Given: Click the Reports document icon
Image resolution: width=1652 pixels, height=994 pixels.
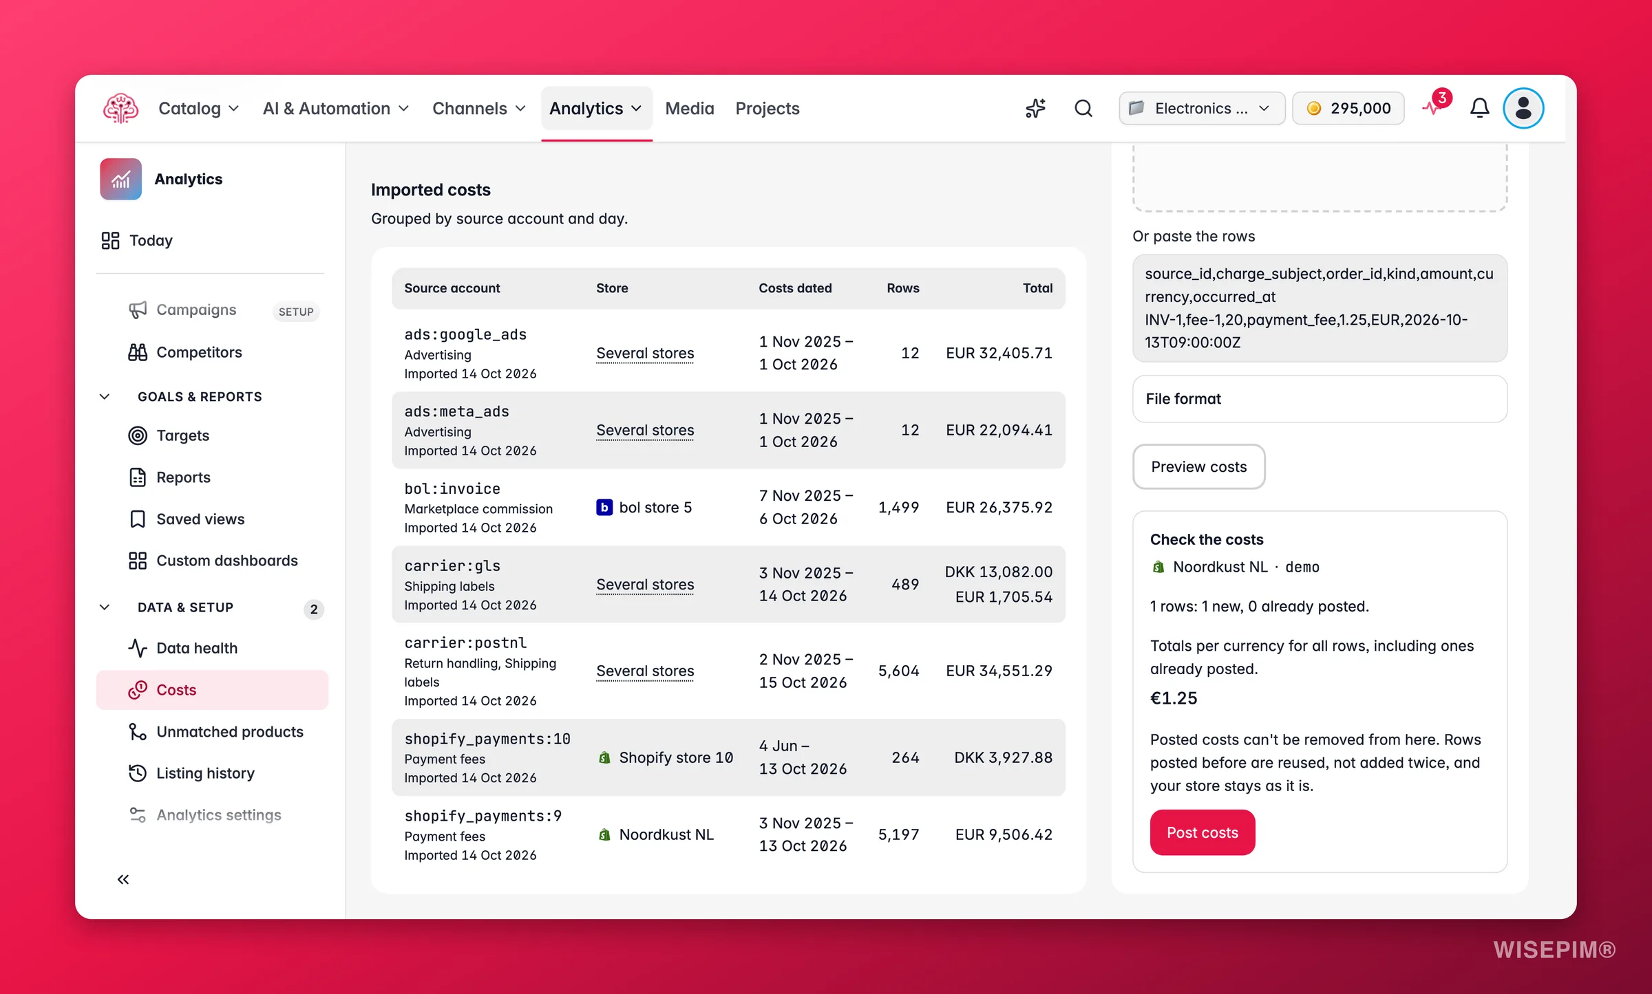Looking at the screenshot, I should coord(138,477).
